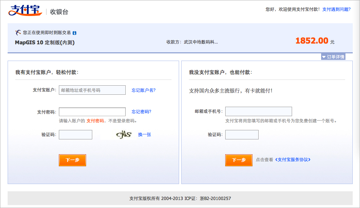Click the 收银台 header text
Image resolution: width=360 pixels, height=208 pixels.
tap(59, 12)
